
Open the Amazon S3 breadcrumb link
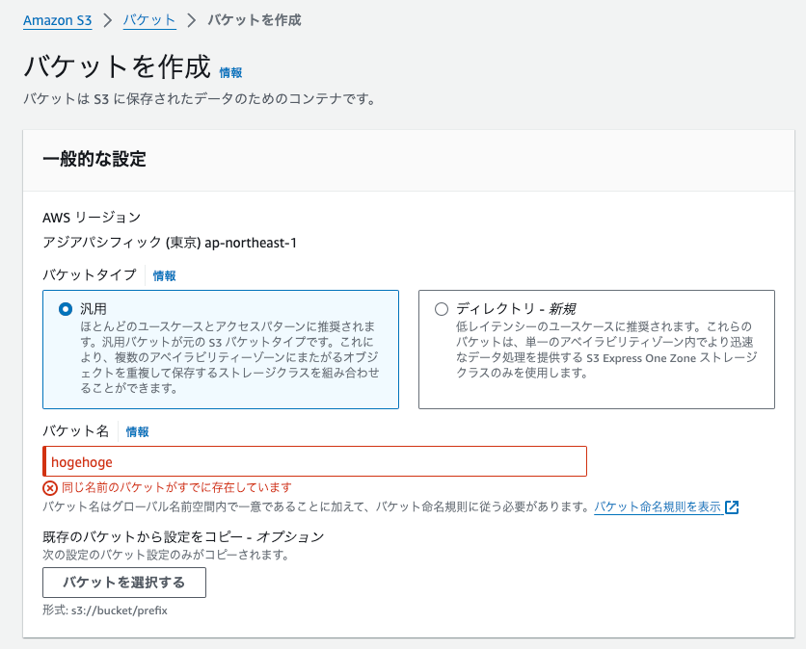[57, 20]
